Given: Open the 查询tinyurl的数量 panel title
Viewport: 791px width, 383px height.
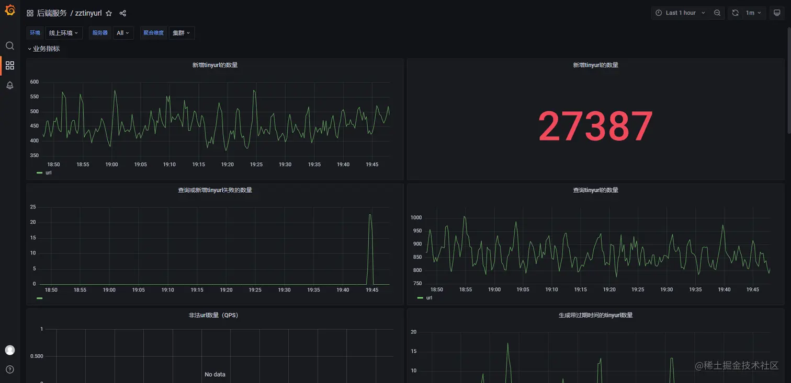Looking at the screenshot, I should (x=596, y=190).
